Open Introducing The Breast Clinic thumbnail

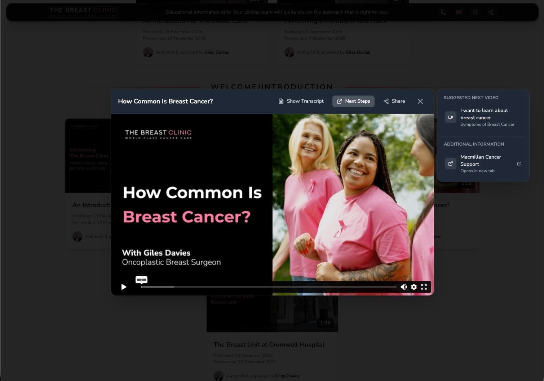(x=88, y=156)
